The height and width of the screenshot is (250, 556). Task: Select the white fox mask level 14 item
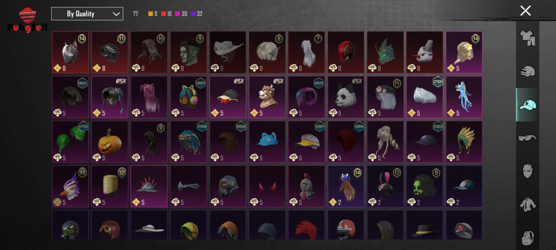[70, 52]
